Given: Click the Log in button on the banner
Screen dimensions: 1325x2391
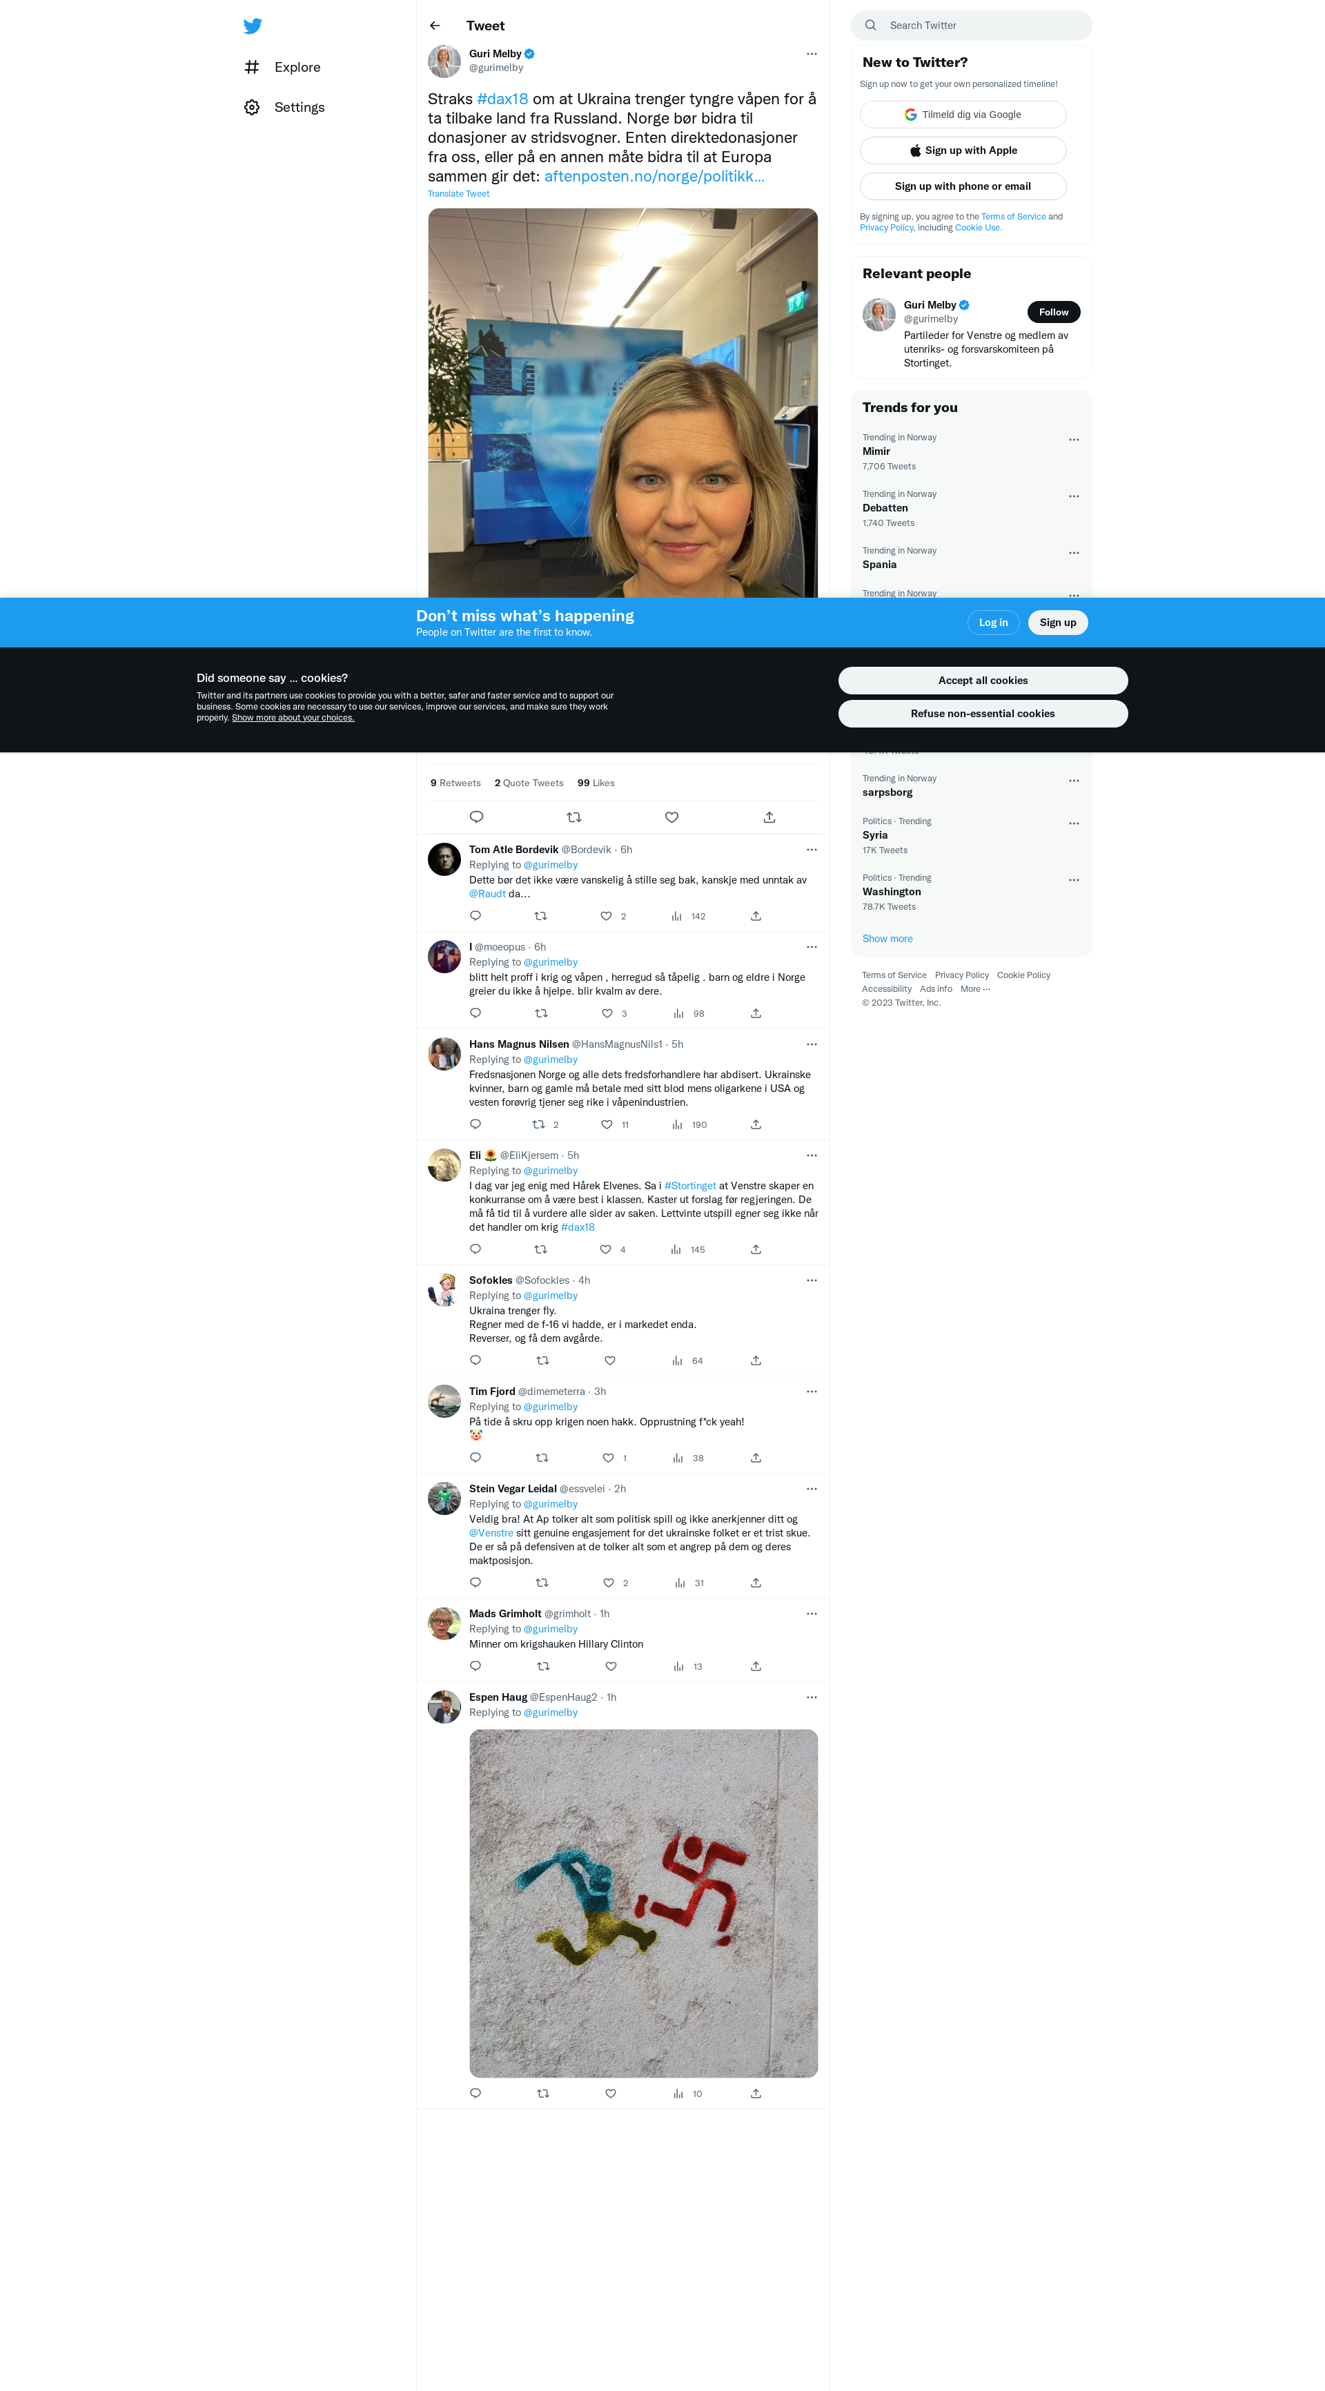Looking at the screenshot, I should point(993,623).
